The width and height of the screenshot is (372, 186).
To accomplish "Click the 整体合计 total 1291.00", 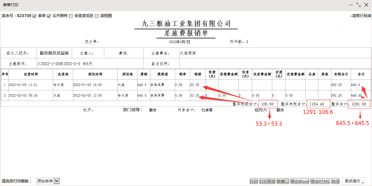I will pos(359,104).
